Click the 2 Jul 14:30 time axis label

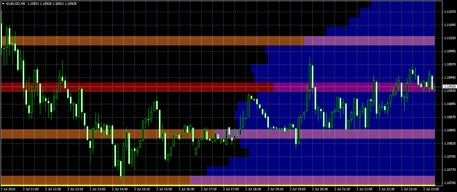[120, 189]
